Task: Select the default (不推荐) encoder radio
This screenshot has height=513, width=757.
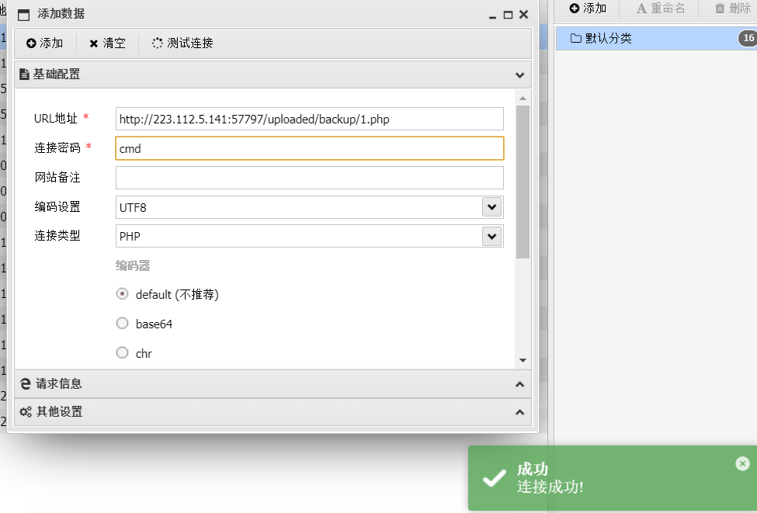Action: tap(122, 294)
